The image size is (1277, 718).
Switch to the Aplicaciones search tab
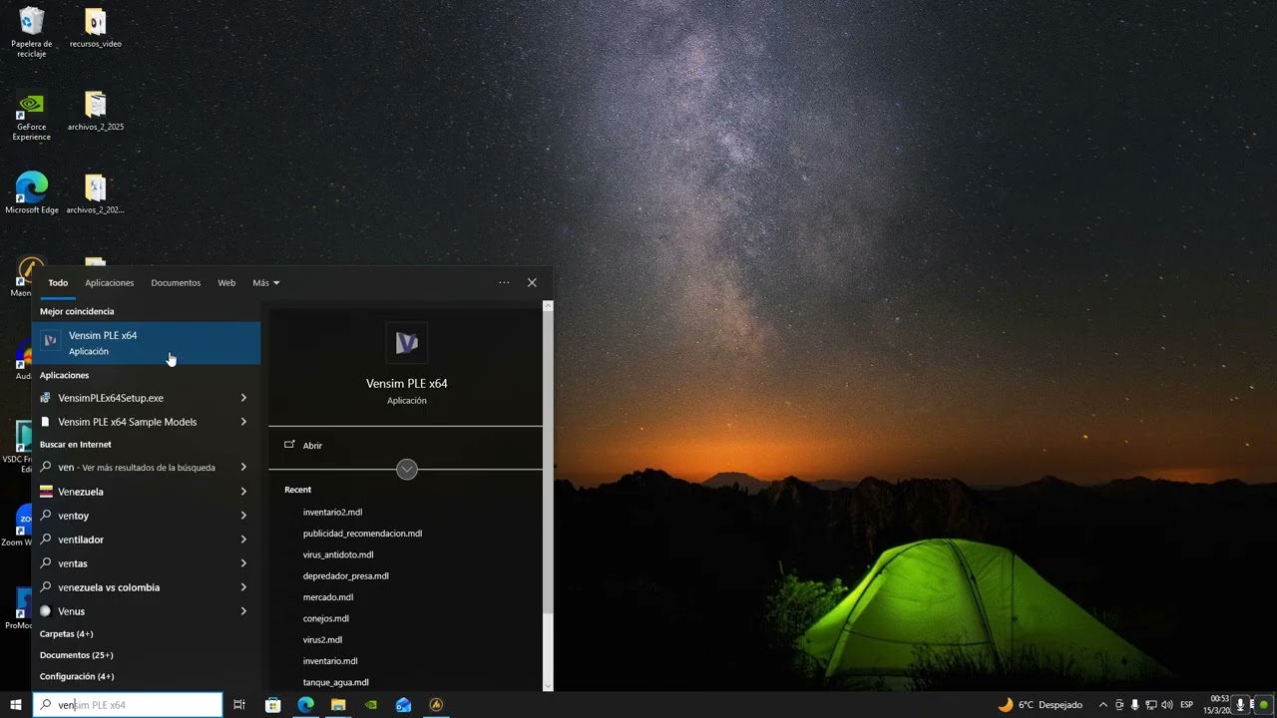[109, 283]
